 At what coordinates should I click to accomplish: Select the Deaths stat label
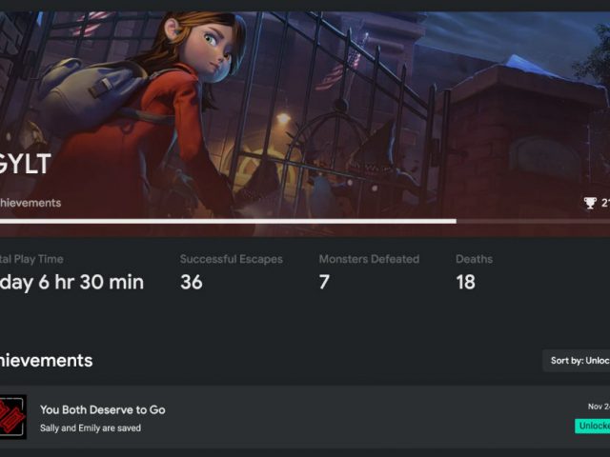pyautogui.click(x=475, y=259)
